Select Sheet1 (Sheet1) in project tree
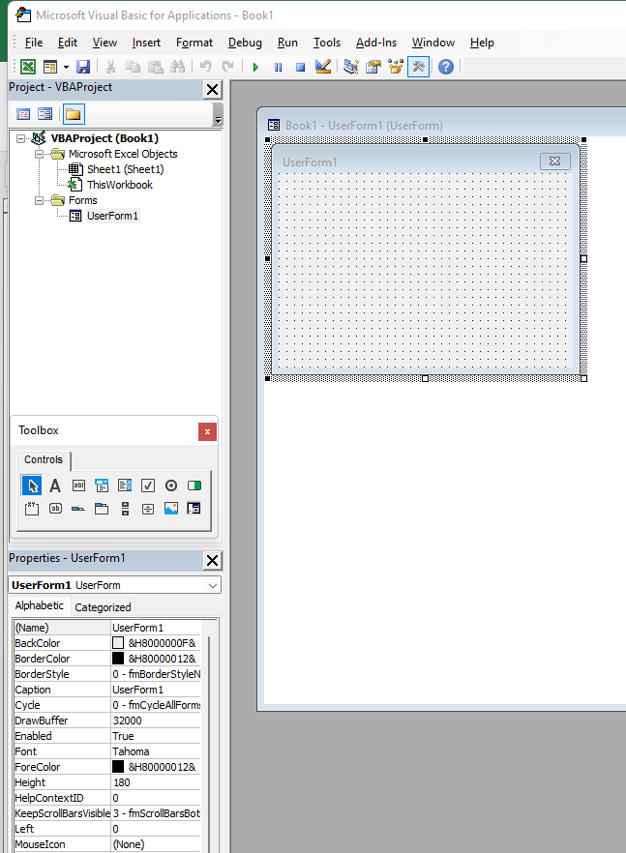The height and width of the screenshot is (853, 626). pyautogui.click(x=125, y=169)
